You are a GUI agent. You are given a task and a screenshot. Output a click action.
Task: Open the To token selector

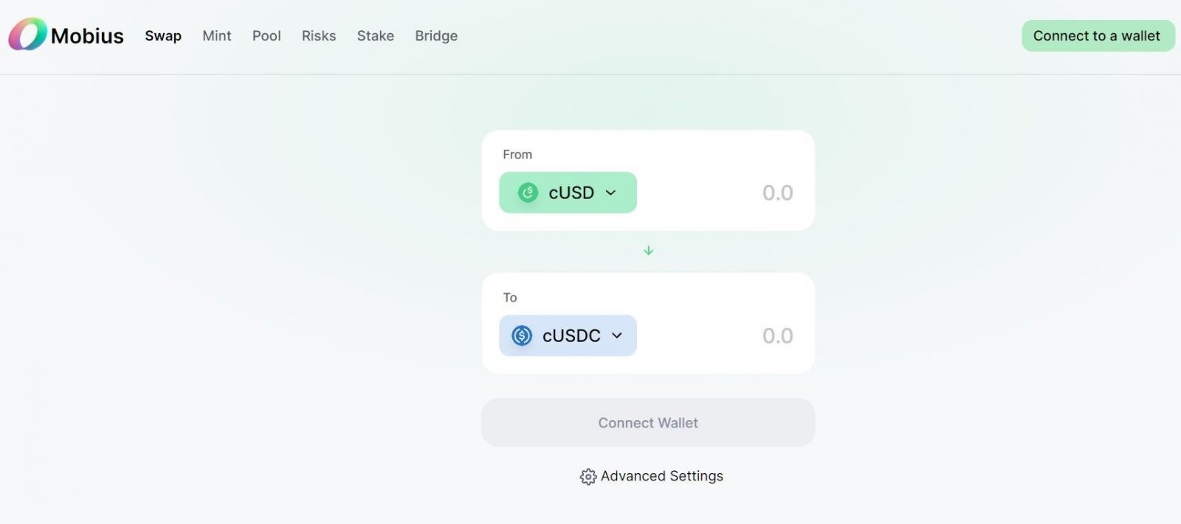pos(568,335)
